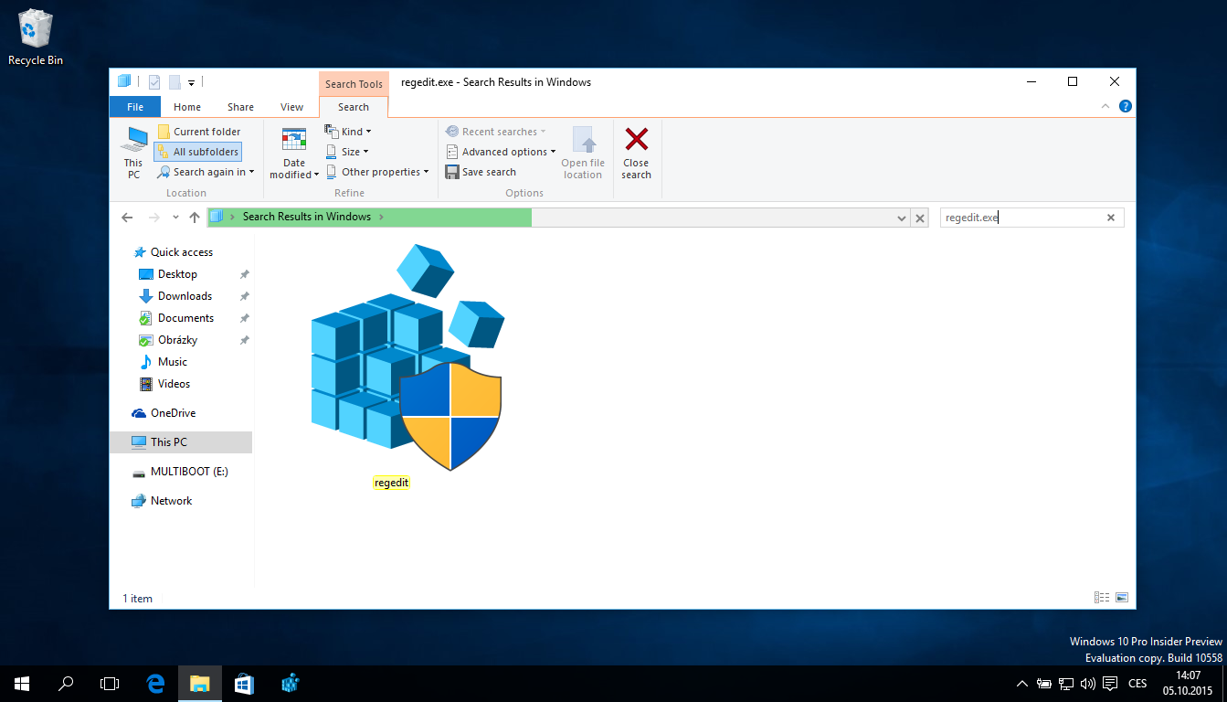Open Search again in dropdown
The width and height of the screenshot is (1227, 702).
[x=206, y=172]
